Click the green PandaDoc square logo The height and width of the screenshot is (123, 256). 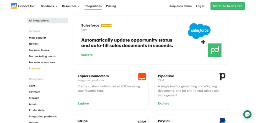215,50
